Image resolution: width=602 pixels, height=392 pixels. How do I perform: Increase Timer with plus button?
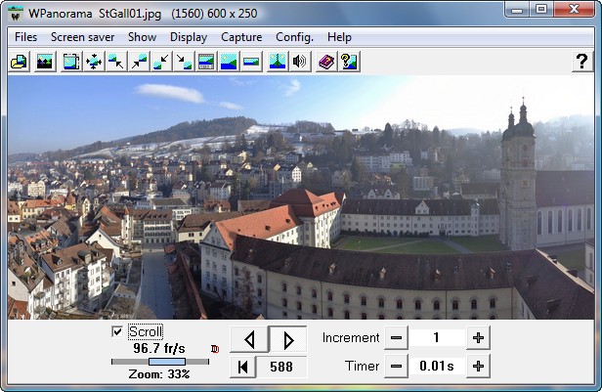point(478,367)
